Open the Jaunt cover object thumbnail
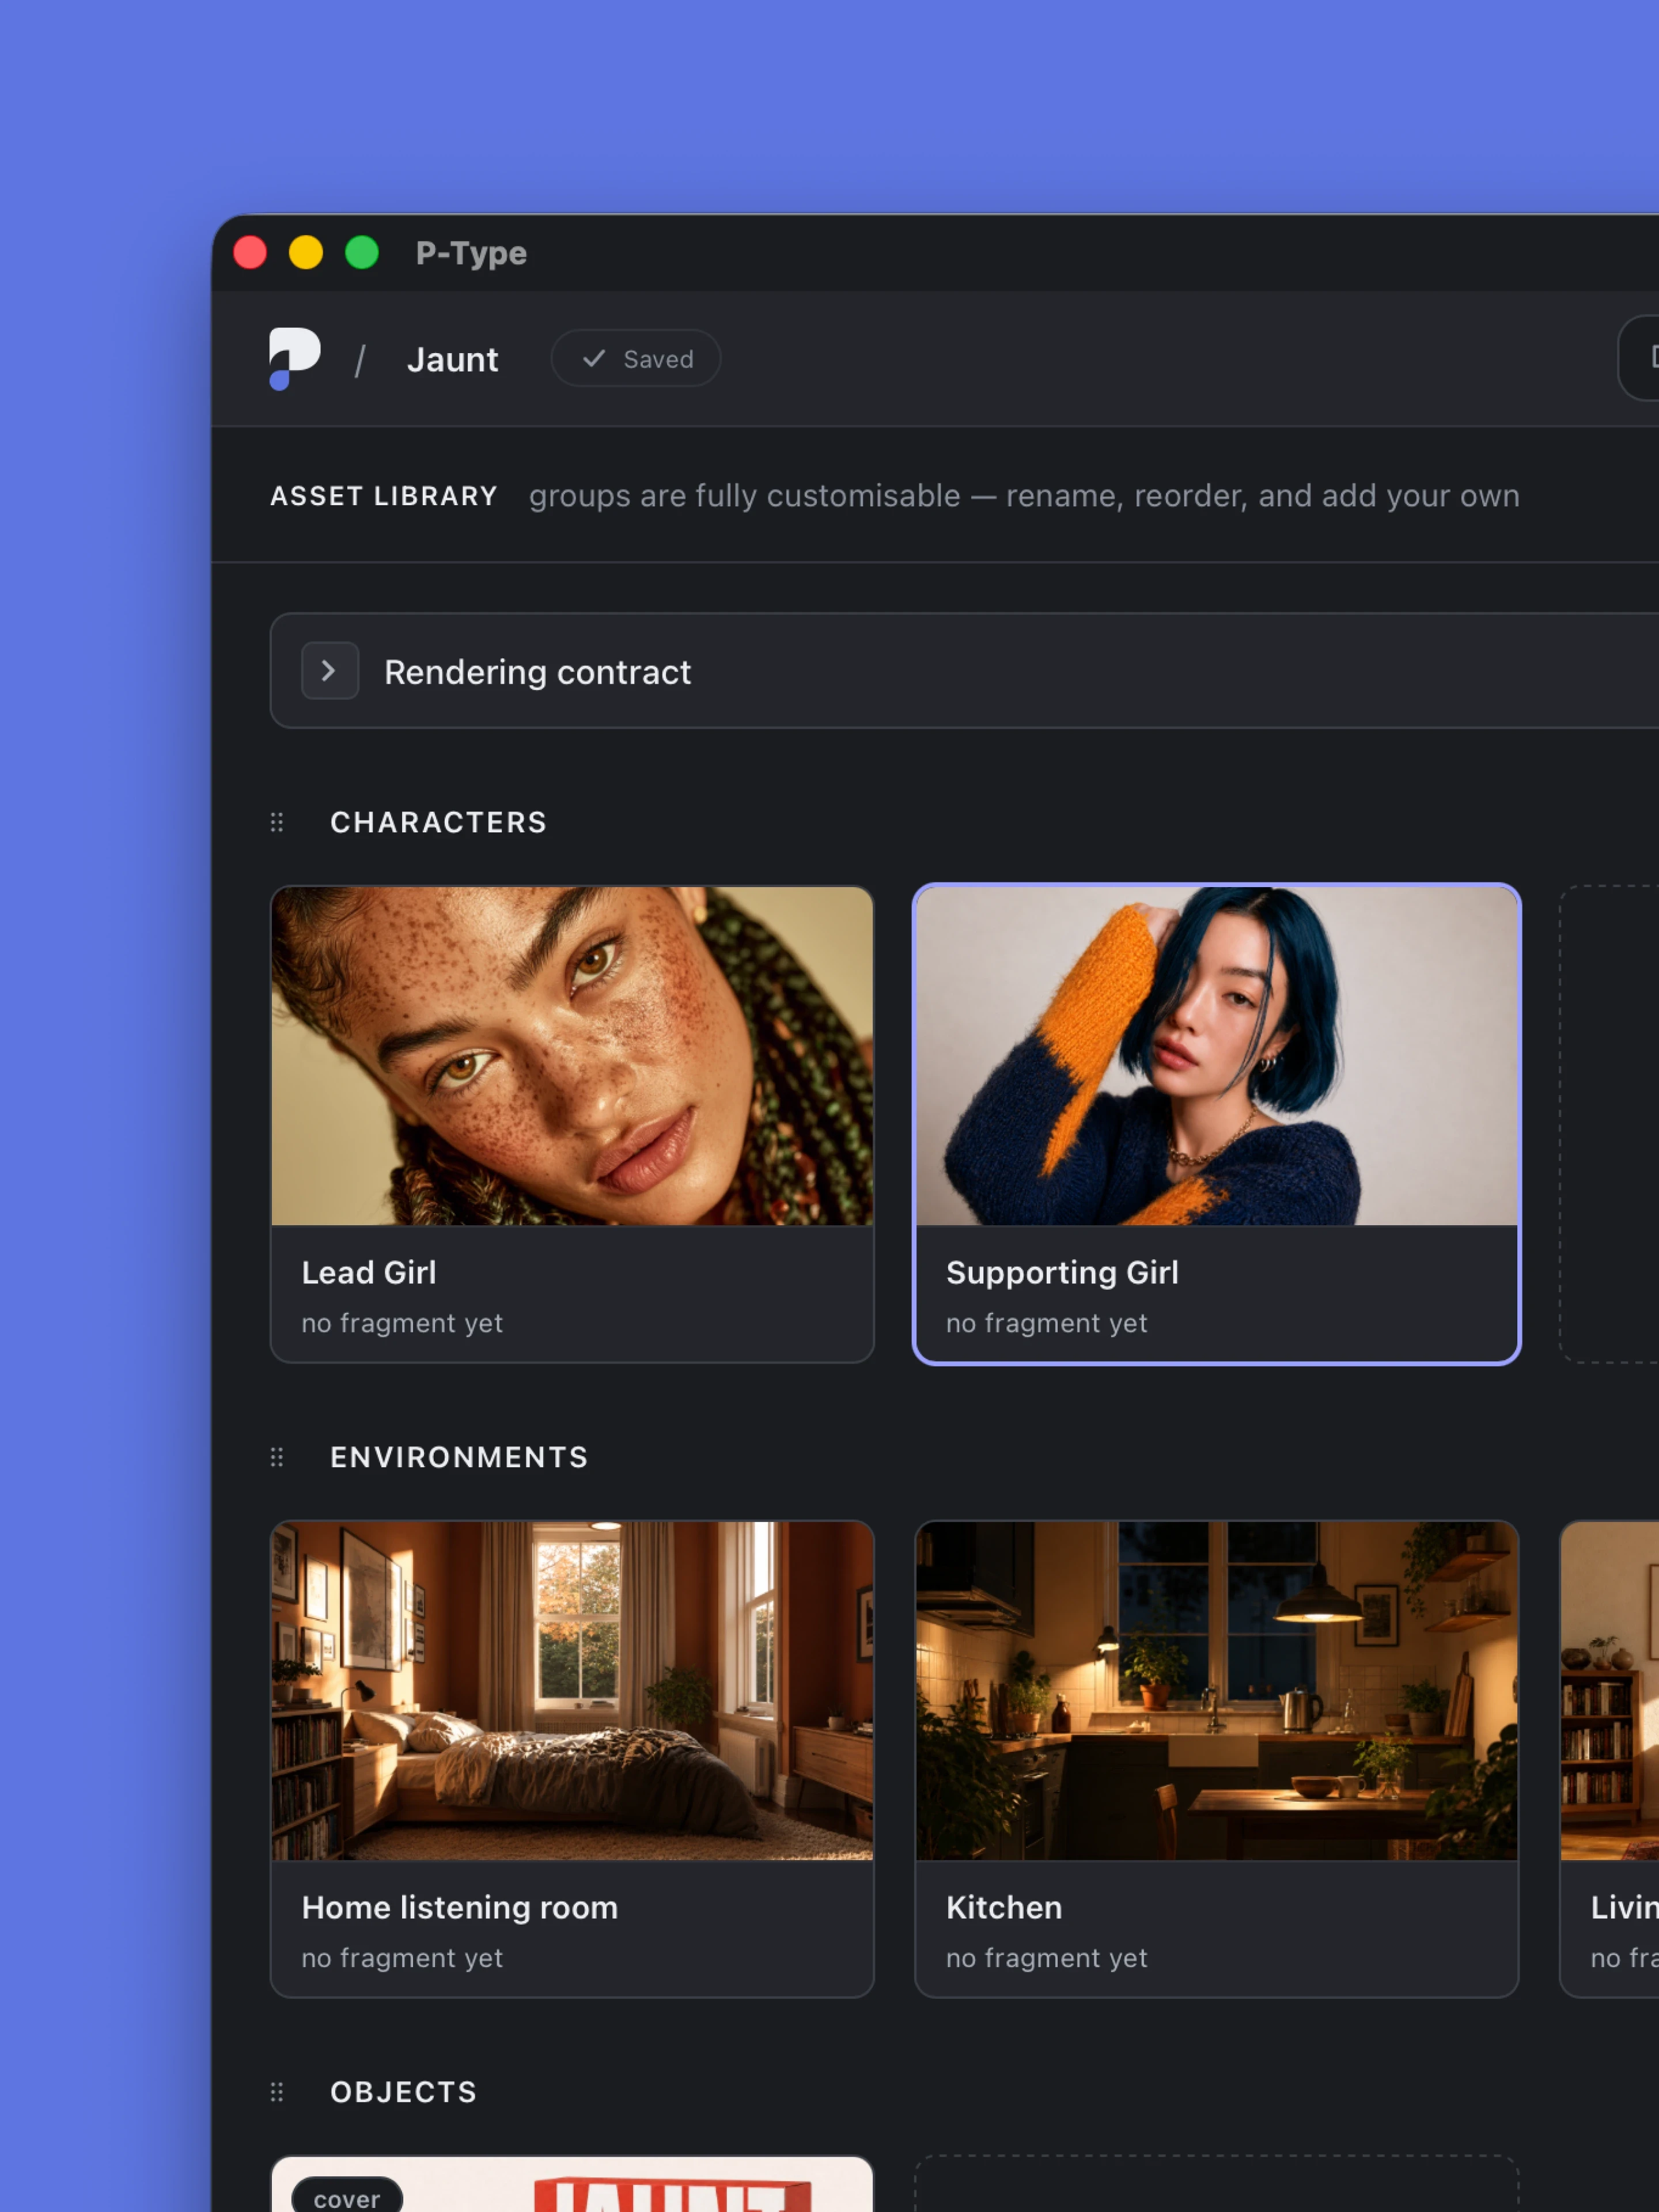Screen dimensions: 1659x2212 click(x=572, y=2185)
